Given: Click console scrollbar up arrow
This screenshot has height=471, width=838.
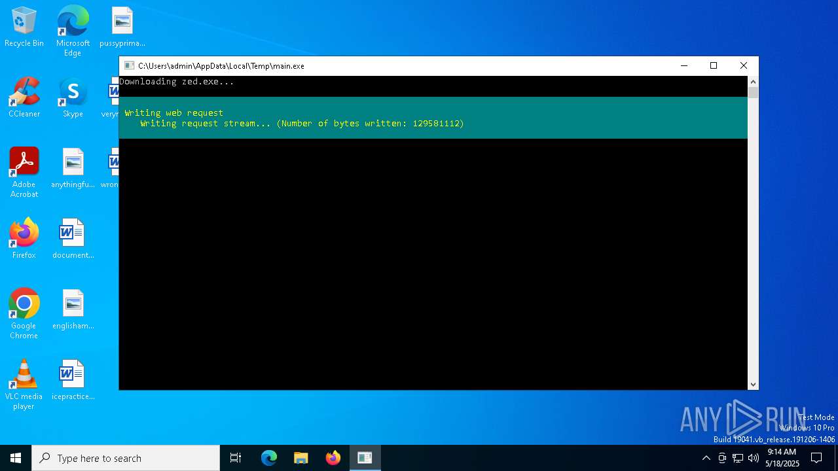Looking at the screenshot, I should [753, 82].
